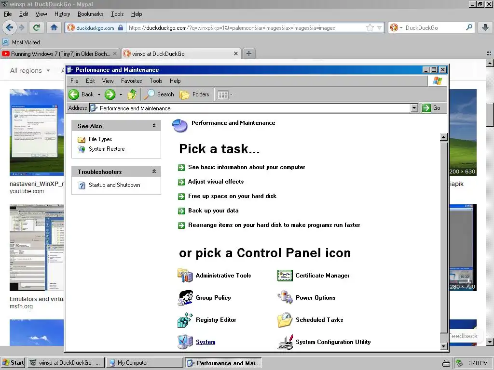
Task: Click the network tray icon beside the clock
Action: tap(460, 363)
